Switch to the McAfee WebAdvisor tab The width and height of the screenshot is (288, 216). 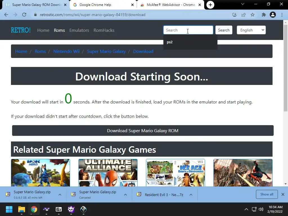tap(170, 5)
